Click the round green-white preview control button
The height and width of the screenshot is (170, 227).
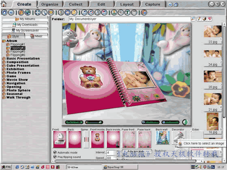pos(185,122)
